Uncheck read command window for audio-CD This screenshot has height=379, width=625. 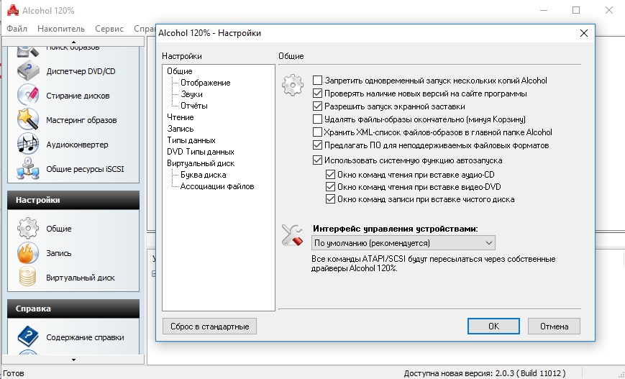click(330, 175)
